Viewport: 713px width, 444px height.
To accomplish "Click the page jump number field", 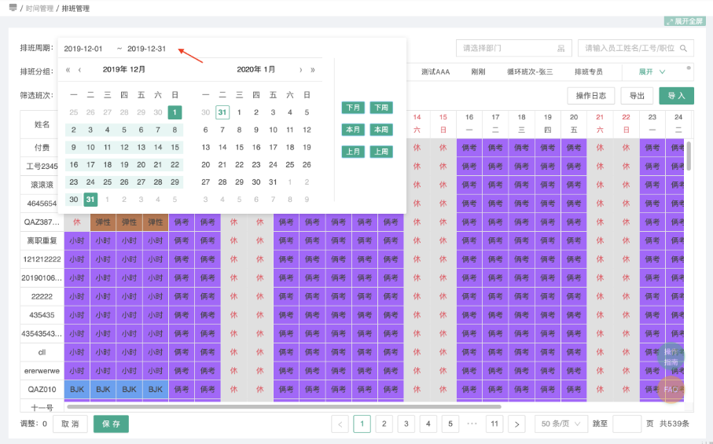I will 627,424.
